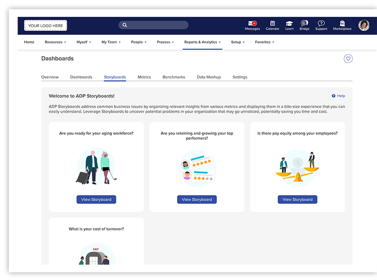Open the Data Mashup tab
377x280 pixels.
pyautogui.click(x=209, y=77)
